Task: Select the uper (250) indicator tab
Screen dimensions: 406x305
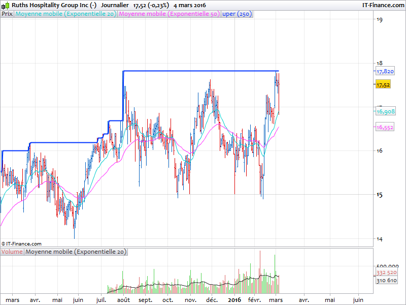Action: [x=237, y=14]
